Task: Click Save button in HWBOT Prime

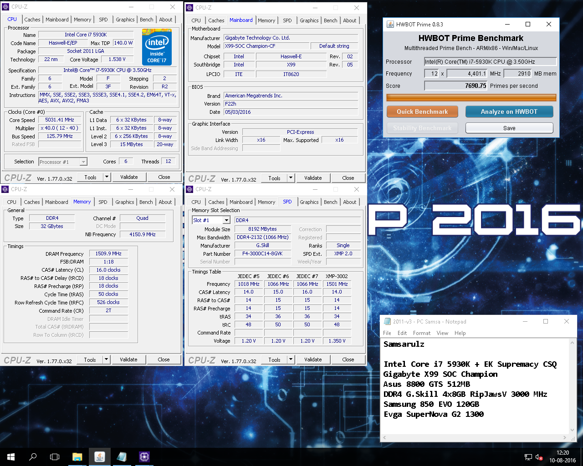Action: (x=509, y=128)
